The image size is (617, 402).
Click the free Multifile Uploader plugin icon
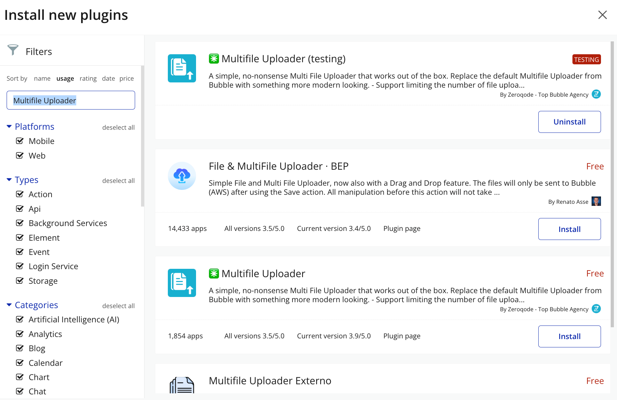coord(182,283)
